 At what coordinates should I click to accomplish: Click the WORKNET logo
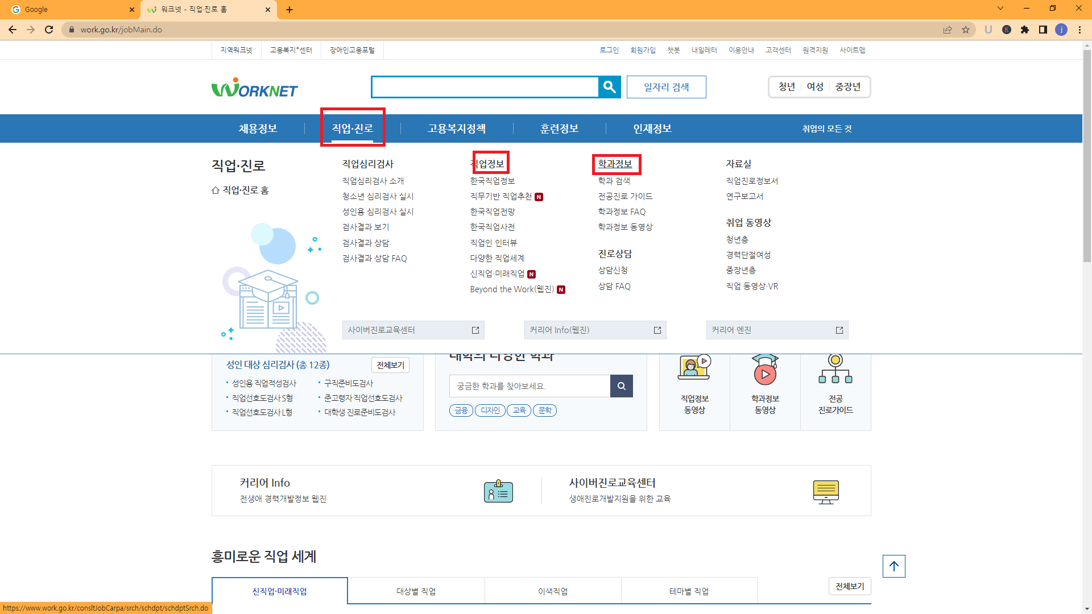pyautogui.click(x=254, y=87)
